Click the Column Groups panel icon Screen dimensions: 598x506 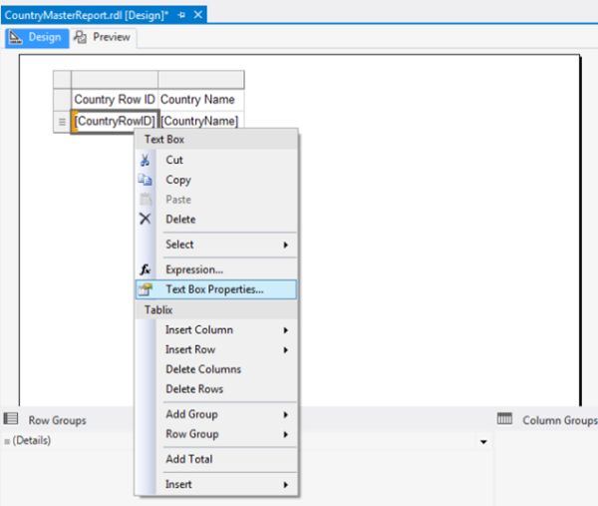504,419
